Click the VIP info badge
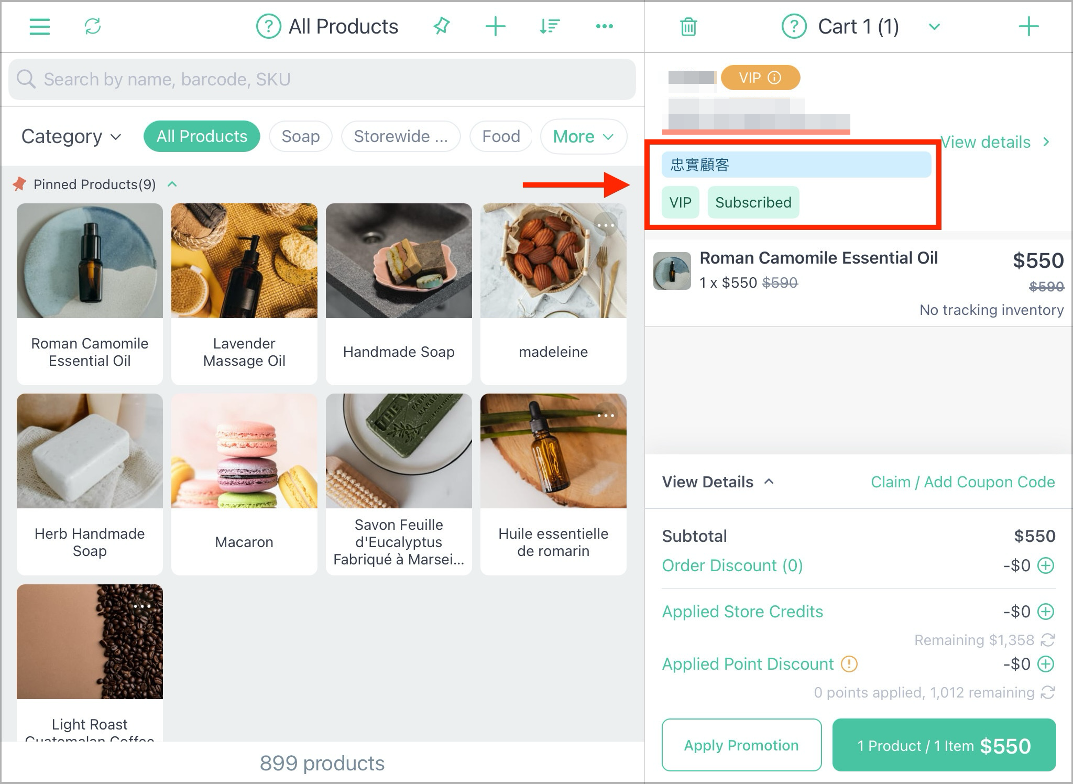Image resolution: width=1073 pixels, height=784 pixels. (760, 78)
